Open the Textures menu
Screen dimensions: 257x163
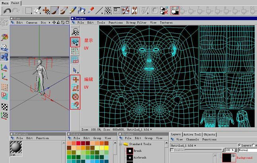[166, 23]
